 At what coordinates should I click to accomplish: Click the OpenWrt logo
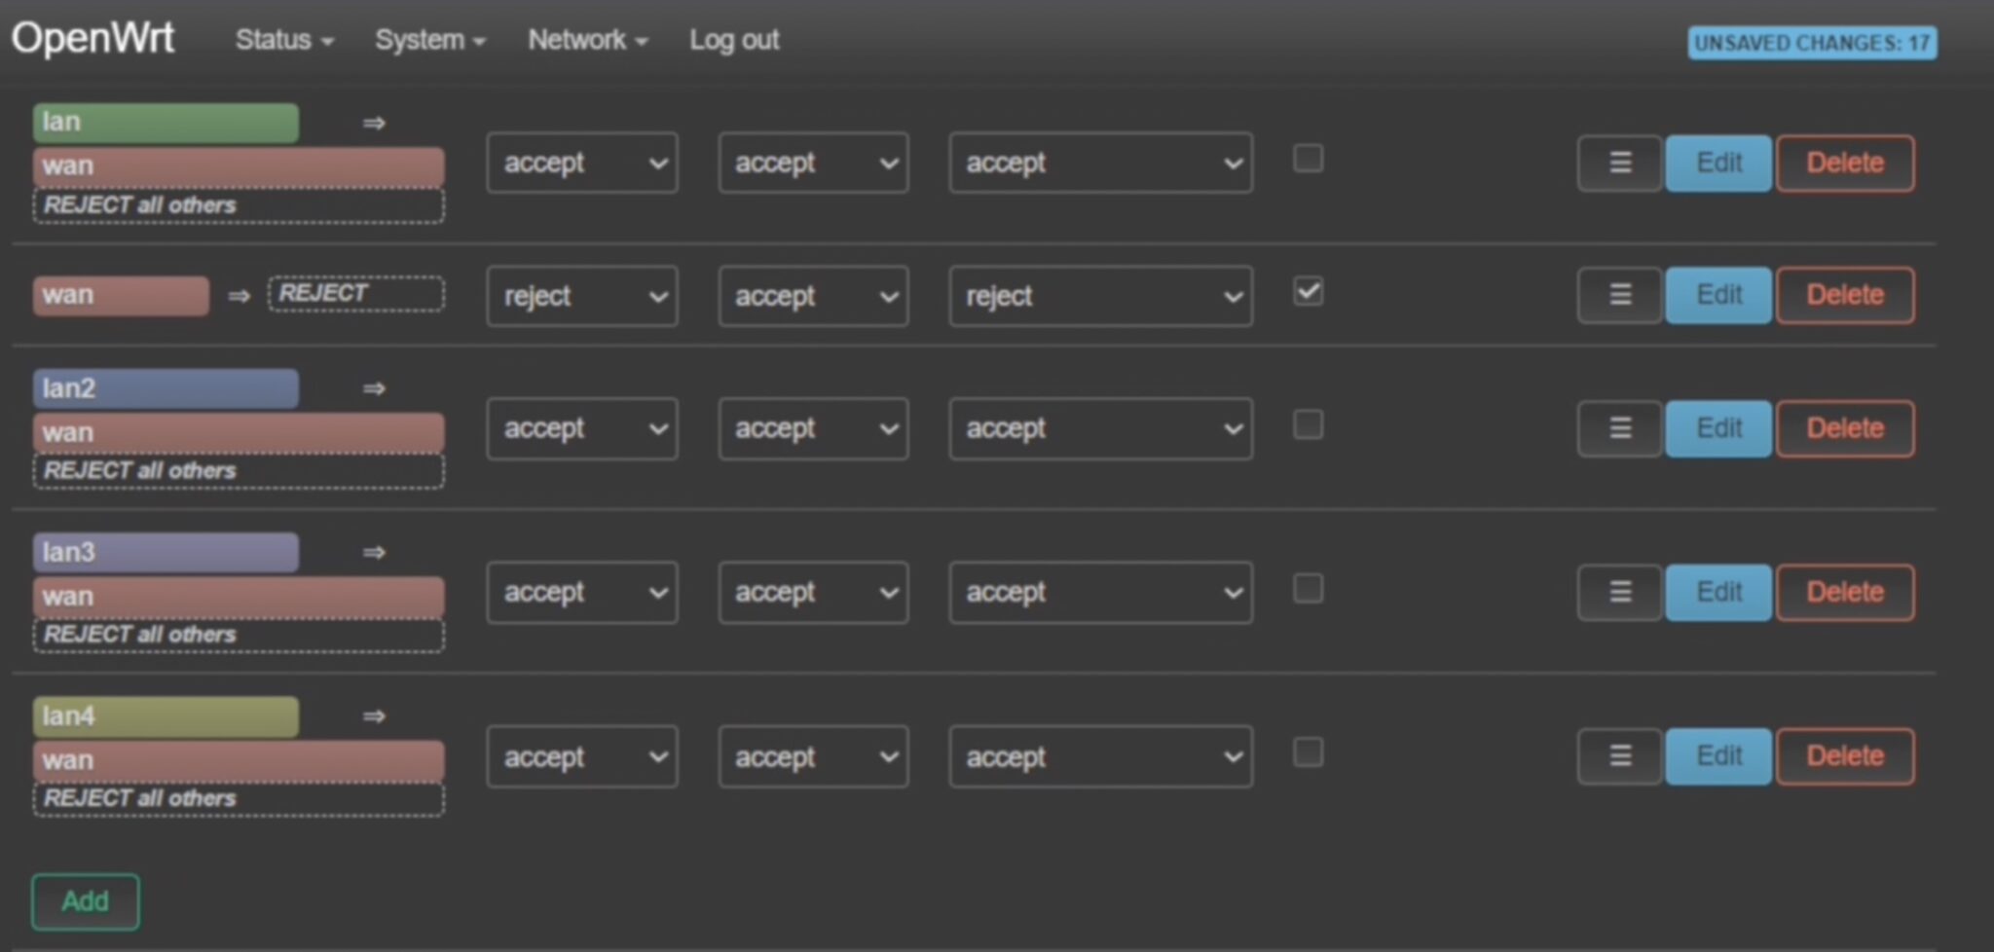[92, 38]
